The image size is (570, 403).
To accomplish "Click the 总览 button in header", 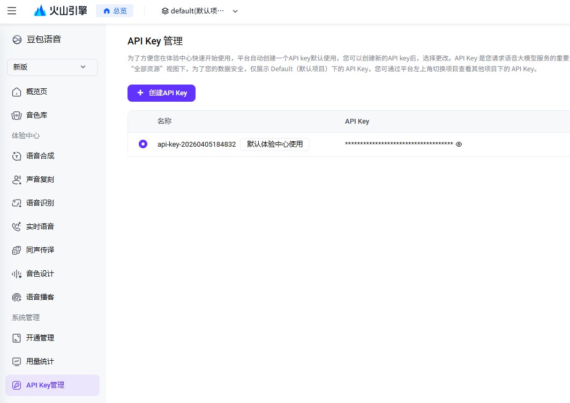I will click(x=115, y=11).
